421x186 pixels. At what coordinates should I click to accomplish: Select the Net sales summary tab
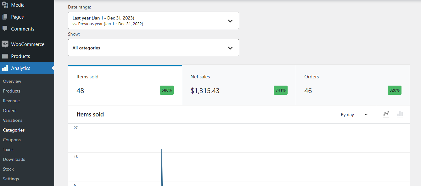239,85
